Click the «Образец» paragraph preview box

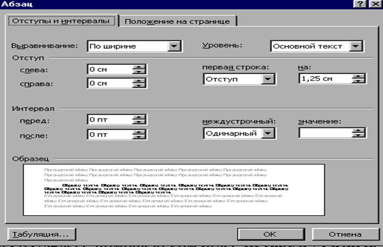coord(174,190)
